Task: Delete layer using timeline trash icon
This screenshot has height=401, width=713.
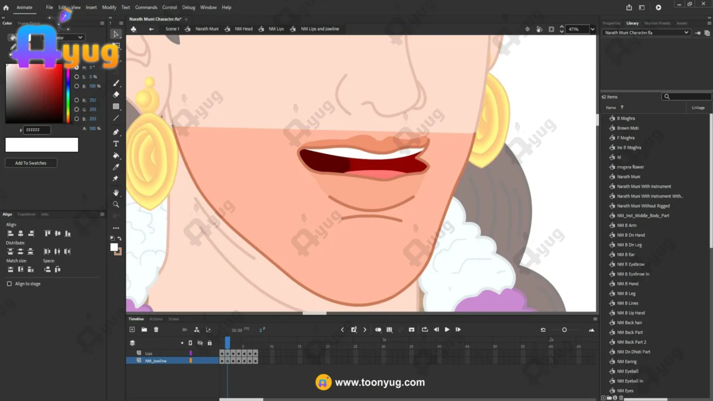Action: coord(156,330)
